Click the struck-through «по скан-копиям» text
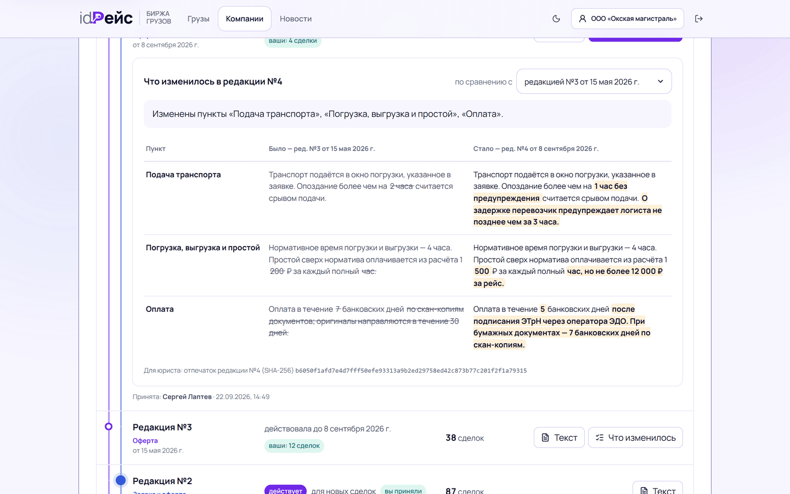Image resolution: width=790 pixels, height=494 pixels. [435, 309]
